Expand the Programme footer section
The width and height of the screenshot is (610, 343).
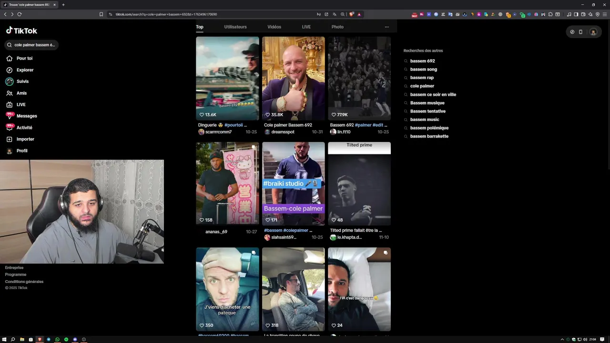16,274
